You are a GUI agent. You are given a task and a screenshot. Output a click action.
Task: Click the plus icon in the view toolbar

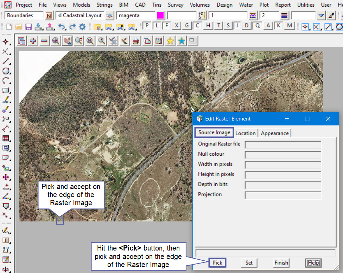pos(33,41)
